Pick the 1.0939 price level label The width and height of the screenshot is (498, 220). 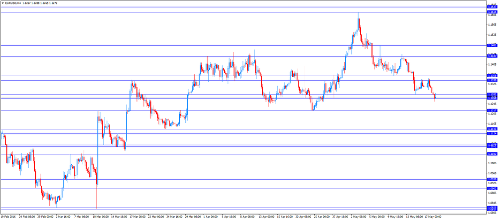click(492, 179)
